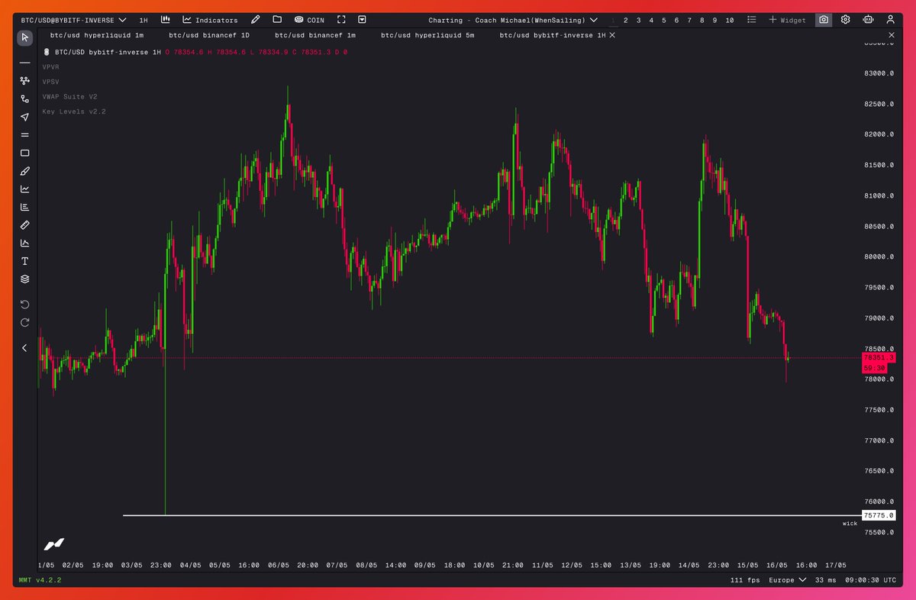Select the brush drawing tool
The image size is (916, 600).
click(x=25, y=171)
